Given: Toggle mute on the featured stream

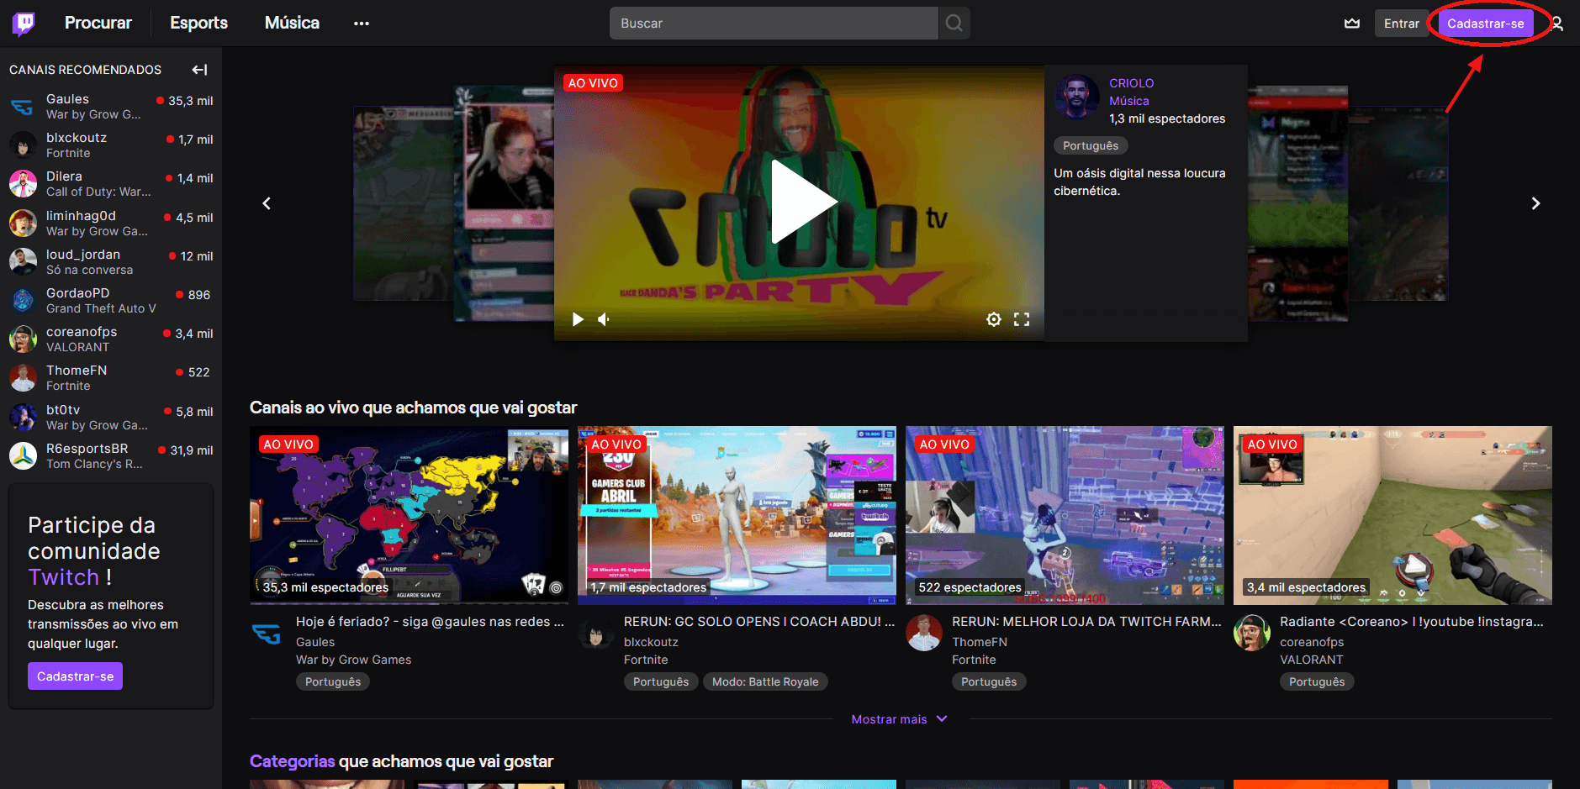Looking at the screenshot, I should coord(604,319).
